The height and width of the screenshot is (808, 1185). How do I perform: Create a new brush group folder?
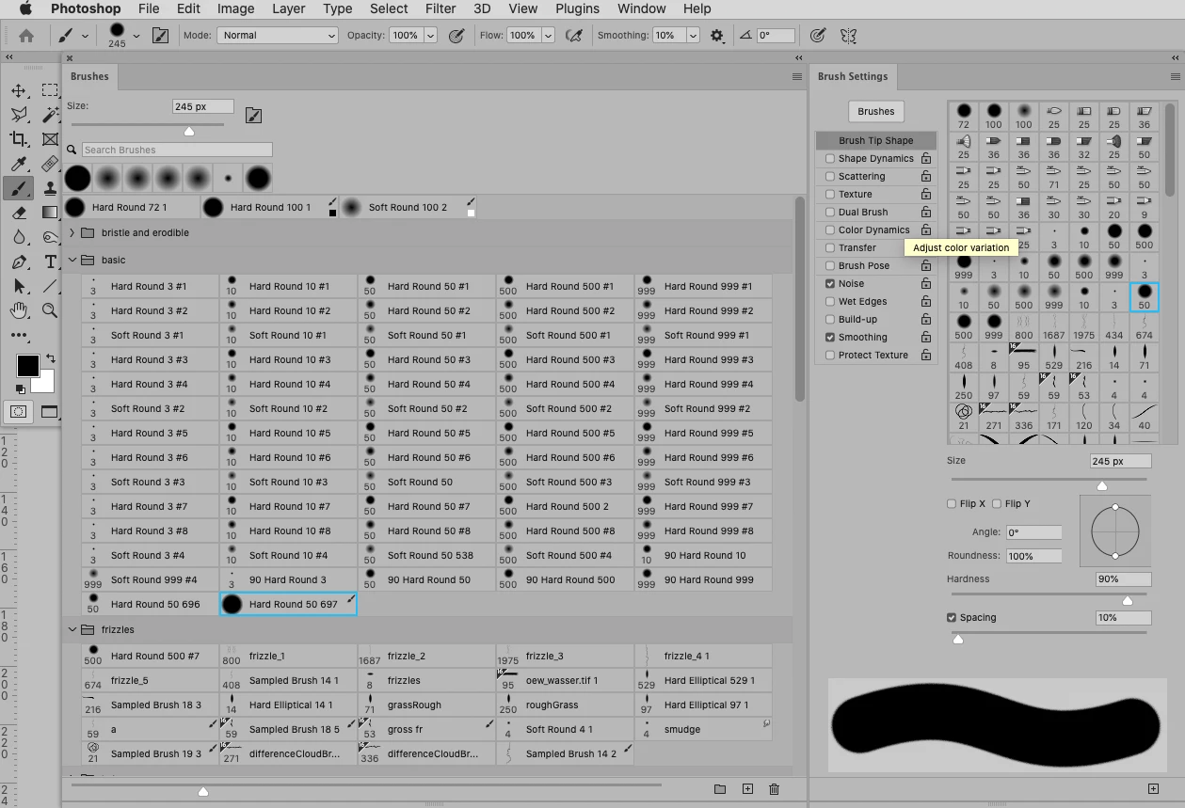[x=720, y=789]
